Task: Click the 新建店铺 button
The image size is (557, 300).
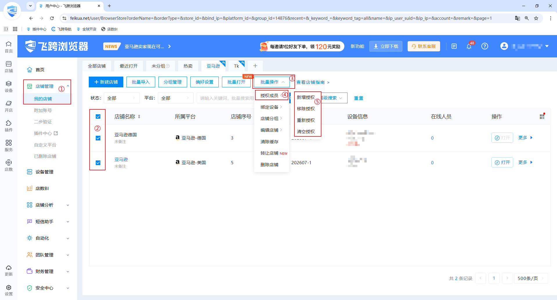Action: tap(106, 82)
